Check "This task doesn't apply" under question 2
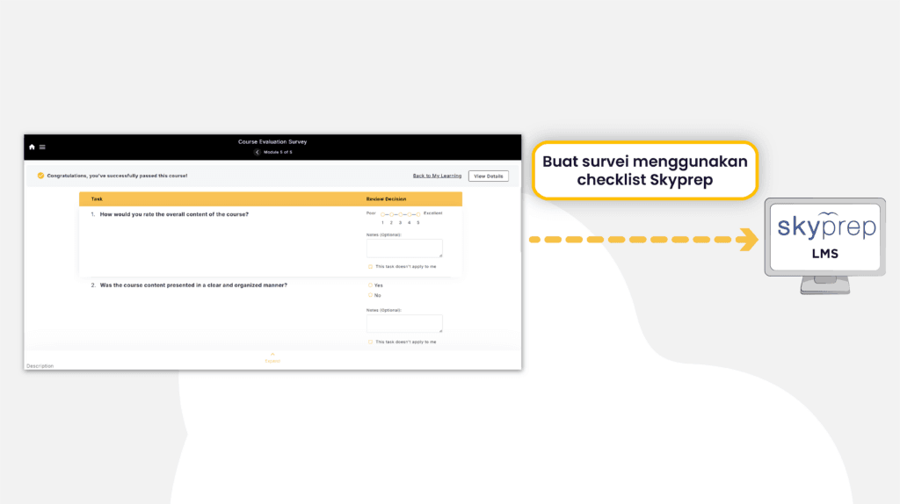 [x=370, y=342]
